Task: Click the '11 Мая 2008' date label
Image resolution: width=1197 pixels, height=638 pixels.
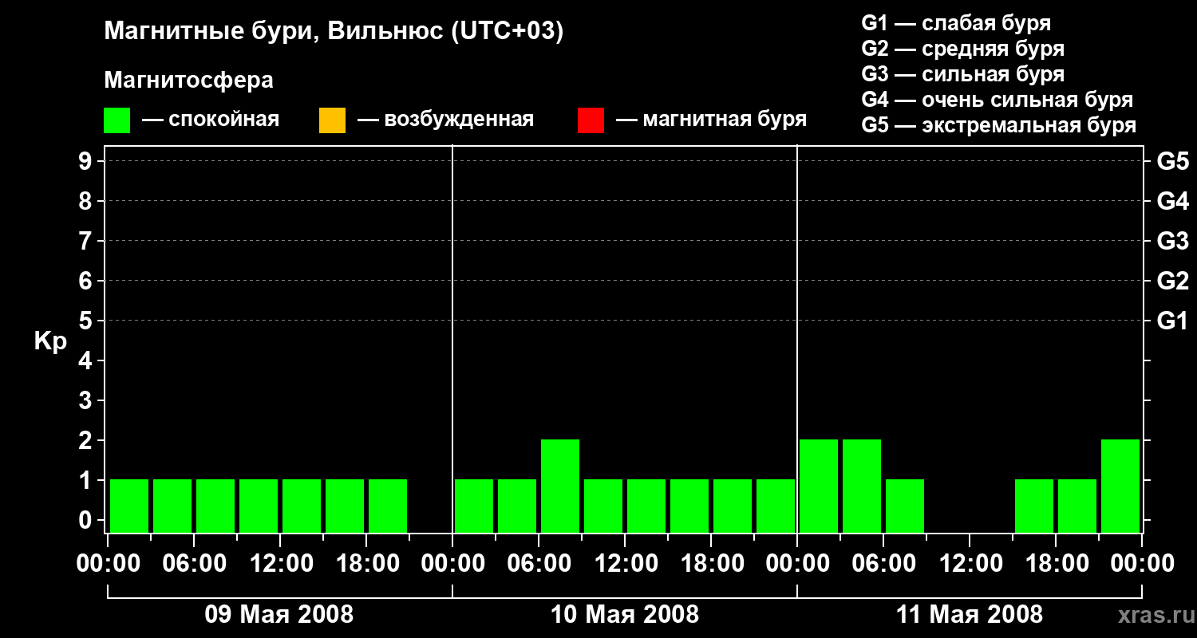Action: [970, 615]
